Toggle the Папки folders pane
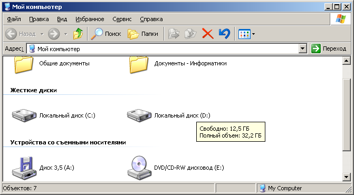This screenshot has width=354, height=195. point(142,34)
